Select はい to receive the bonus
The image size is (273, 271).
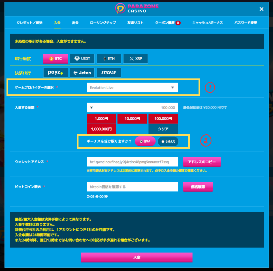point(145,141)
